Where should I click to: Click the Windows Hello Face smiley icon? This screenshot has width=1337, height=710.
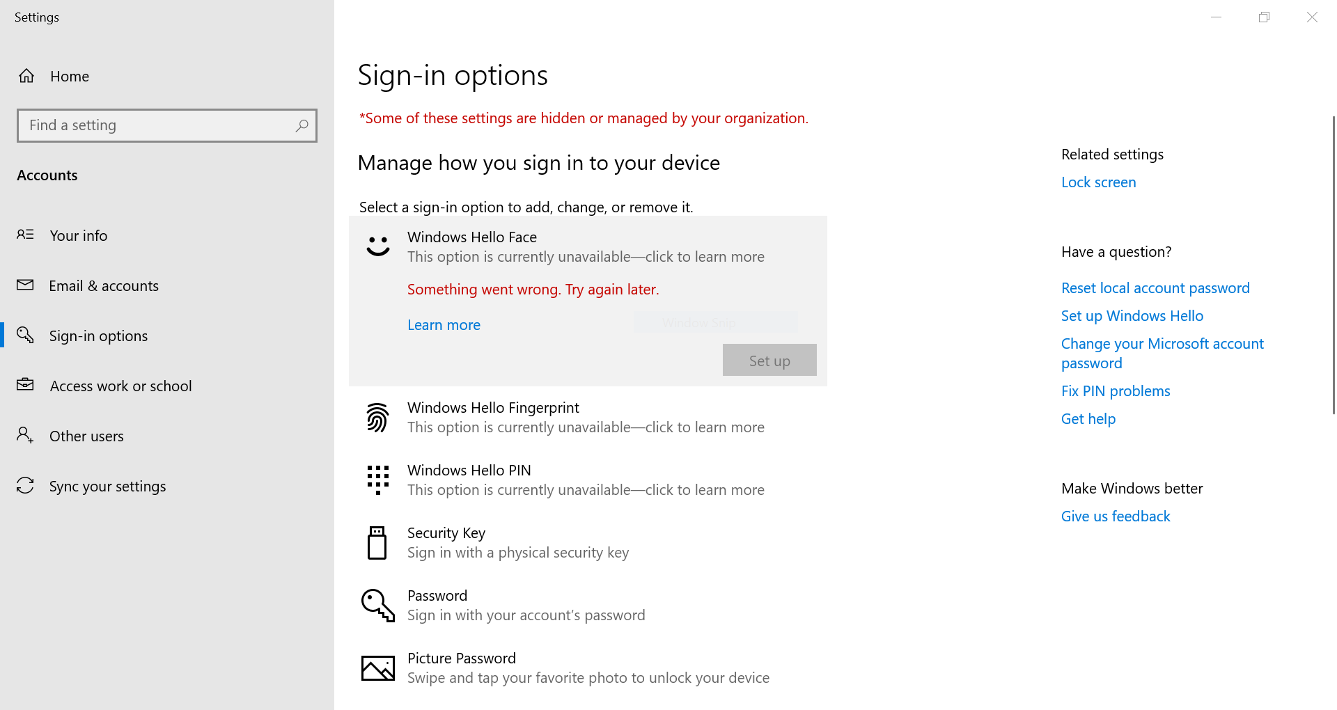[x=378, y=246]
